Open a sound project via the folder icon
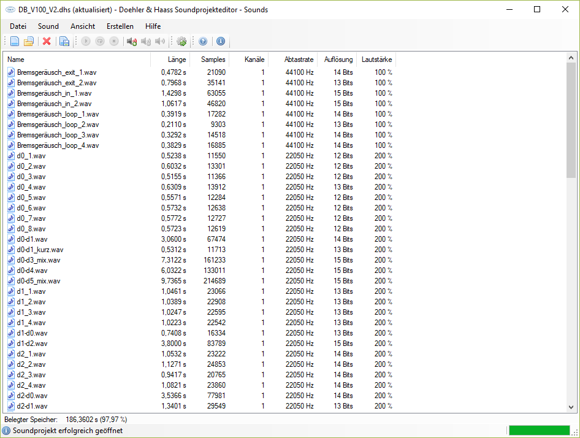 tap(29, 41)
